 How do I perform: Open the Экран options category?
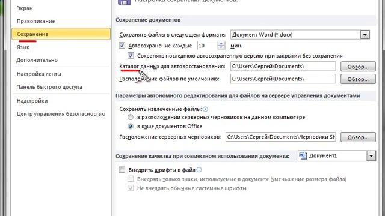[x=25, y=8]
